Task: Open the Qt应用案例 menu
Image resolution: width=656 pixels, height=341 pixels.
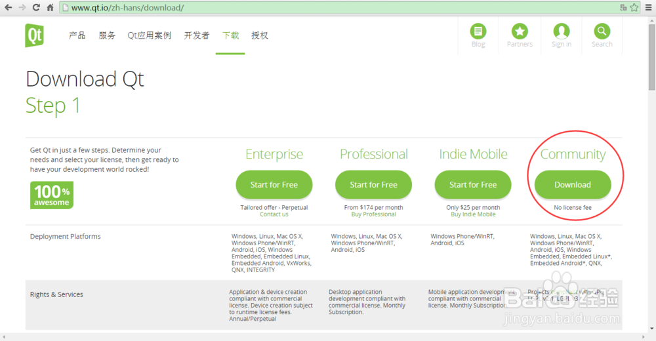Action: (150, 35)
